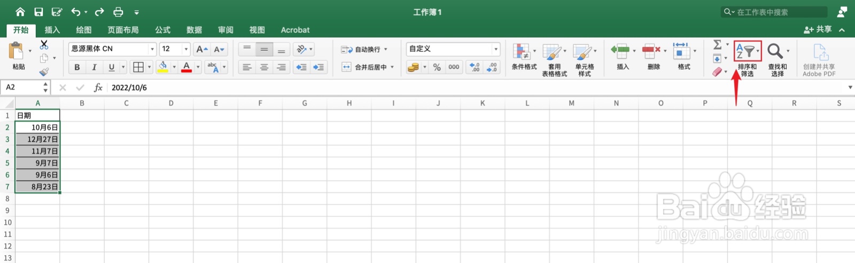Undo the last action

[76, 12]
